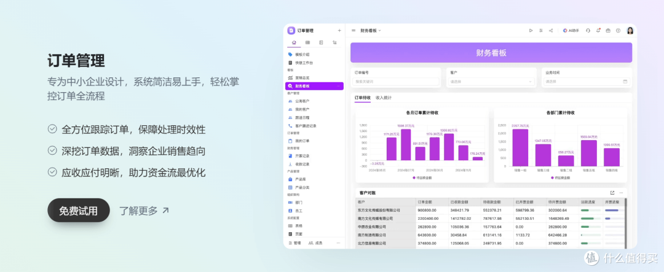Screen dimensions: 664x272
Task: Click the 免费试用 button
Action: point(78,210)
